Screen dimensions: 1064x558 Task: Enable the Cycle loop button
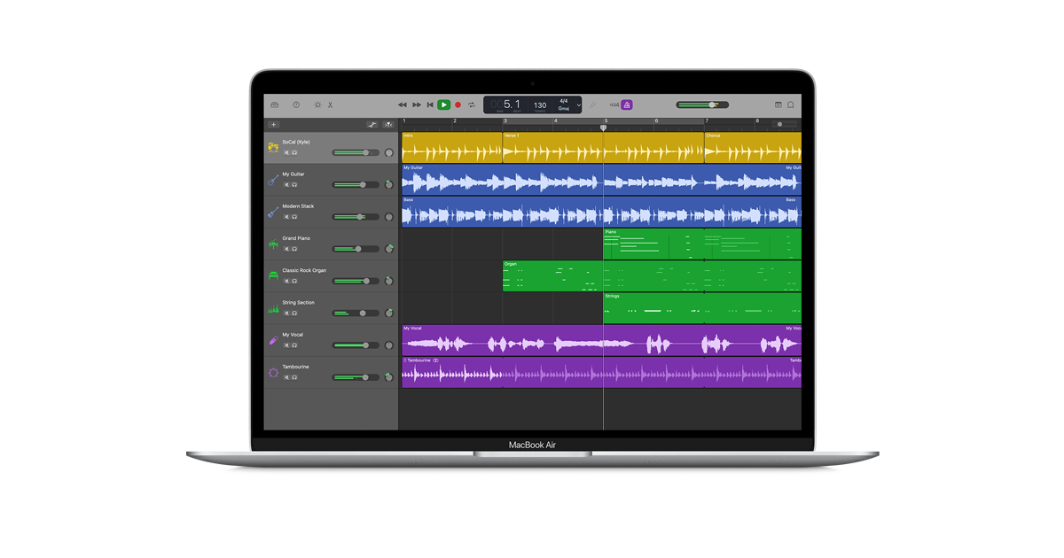pos(472,105)
